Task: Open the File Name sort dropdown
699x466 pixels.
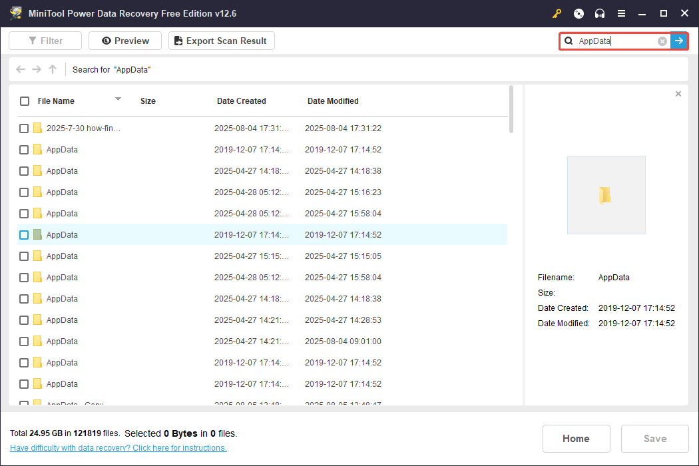Action: pyautogui.click(x=118, y=101)
